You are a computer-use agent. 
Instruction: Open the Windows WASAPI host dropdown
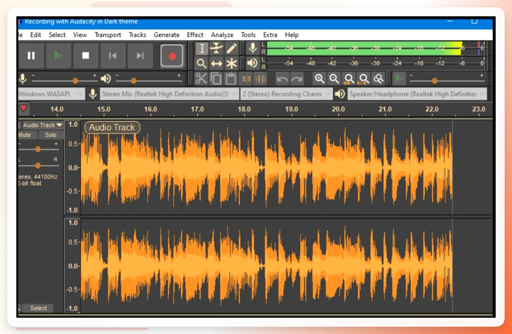tap(51, 94)
